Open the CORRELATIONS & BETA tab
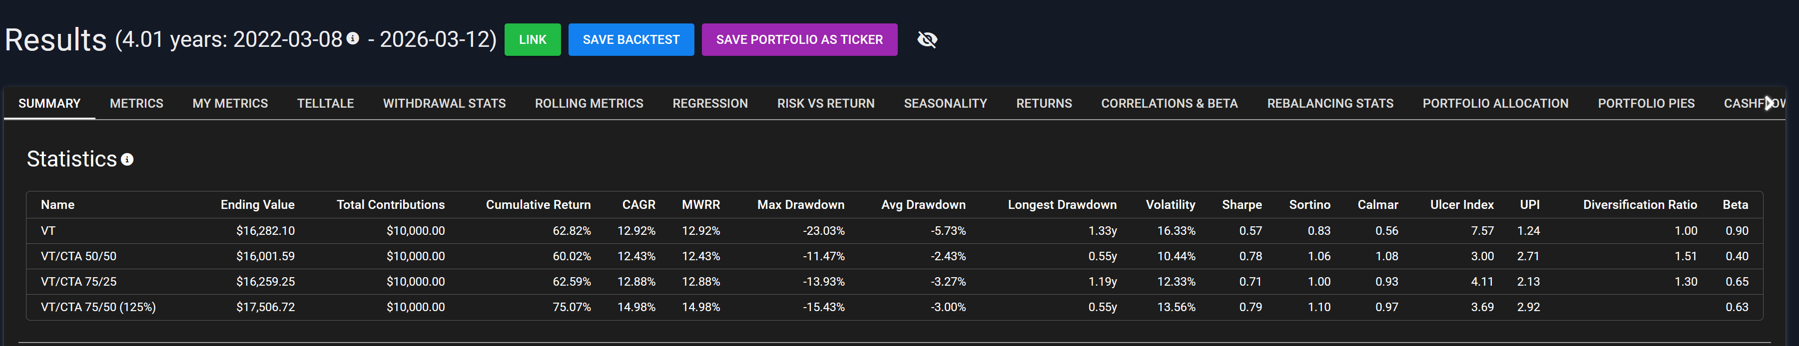 pyautogui.click(x=1169, y=103)
